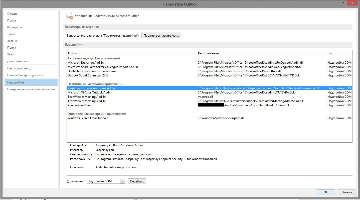Click the Активные надстройки приложений group heading
Screen dimensions: 360x200
[94, 58]
